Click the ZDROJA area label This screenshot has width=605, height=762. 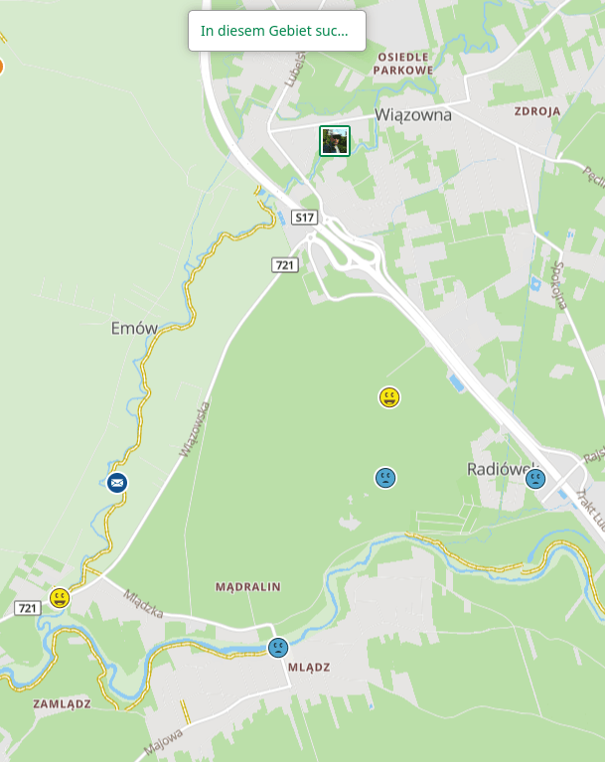[537, 111]
